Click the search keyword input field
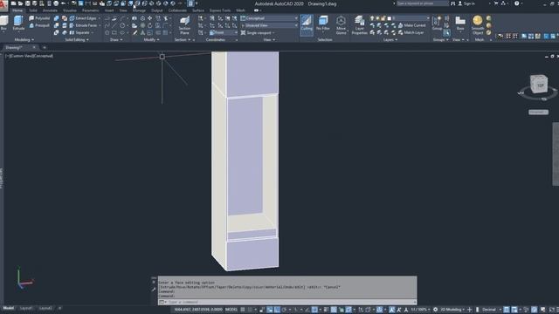The image size is (559, 314). [422, 3]
